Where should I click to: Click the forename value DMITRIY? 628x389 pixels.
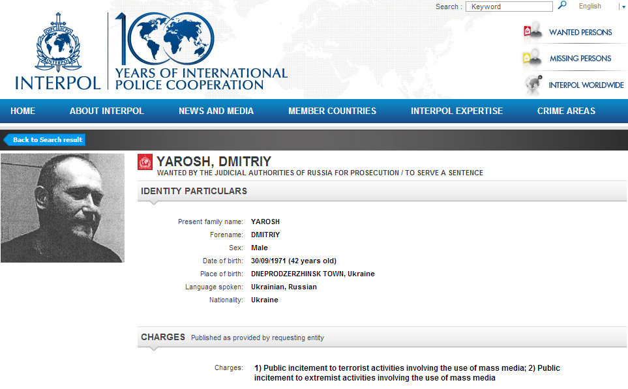coord(265,235)
